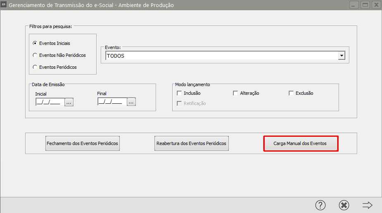Click the Inicial date input field
The width and height of the screenshot is (382, 213).
49,102
